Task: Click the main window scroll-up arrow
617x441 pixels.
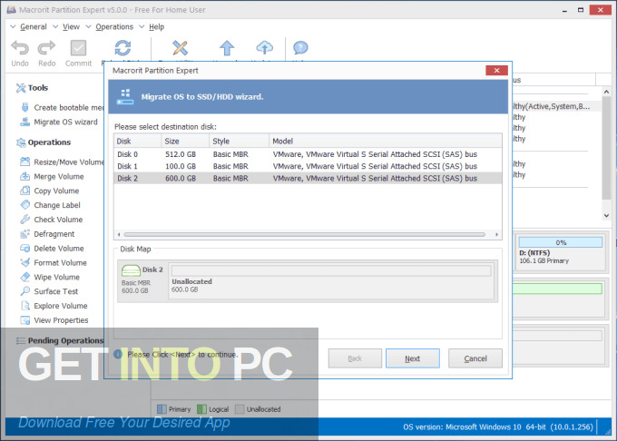Action: (606, 92)
